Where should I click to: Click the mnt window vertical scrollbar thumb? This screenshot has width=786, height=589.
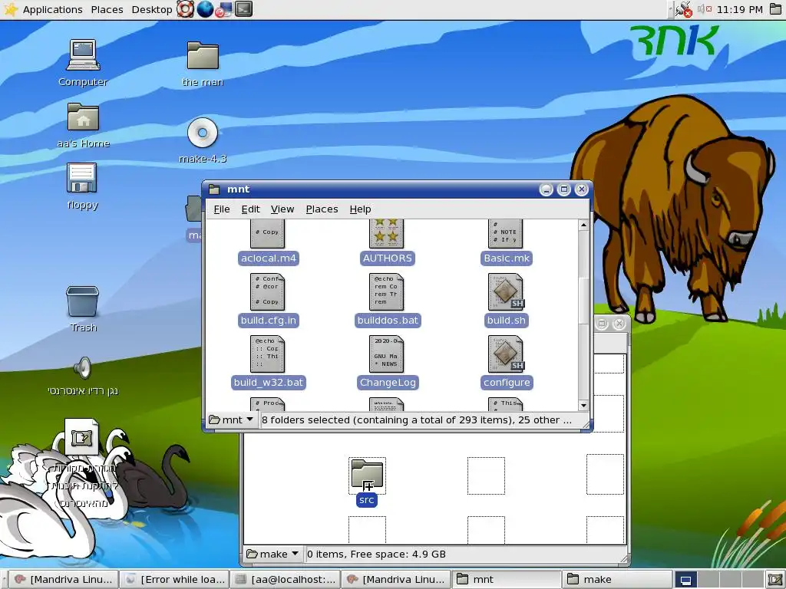tap(583, 301)
